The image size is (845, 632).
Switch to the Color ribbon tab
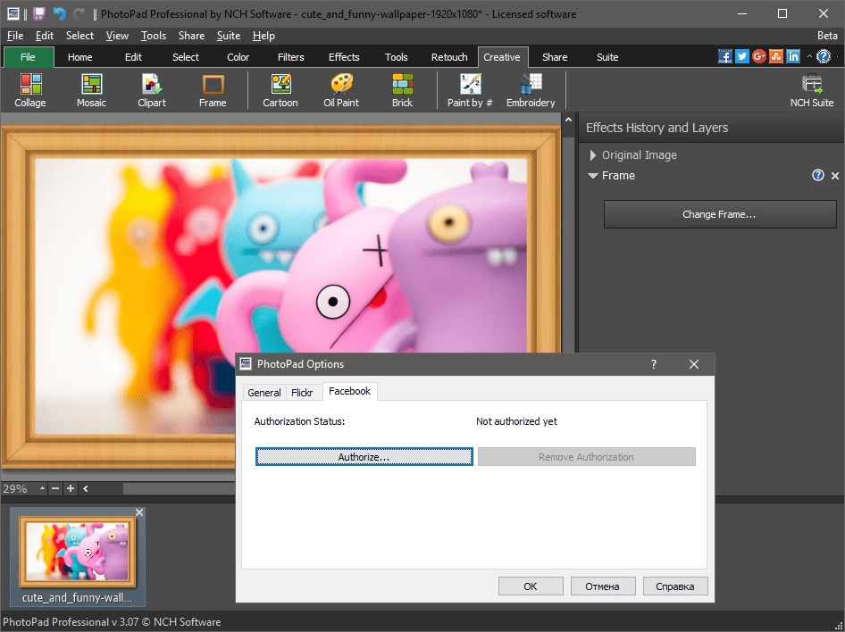[238, 57]
